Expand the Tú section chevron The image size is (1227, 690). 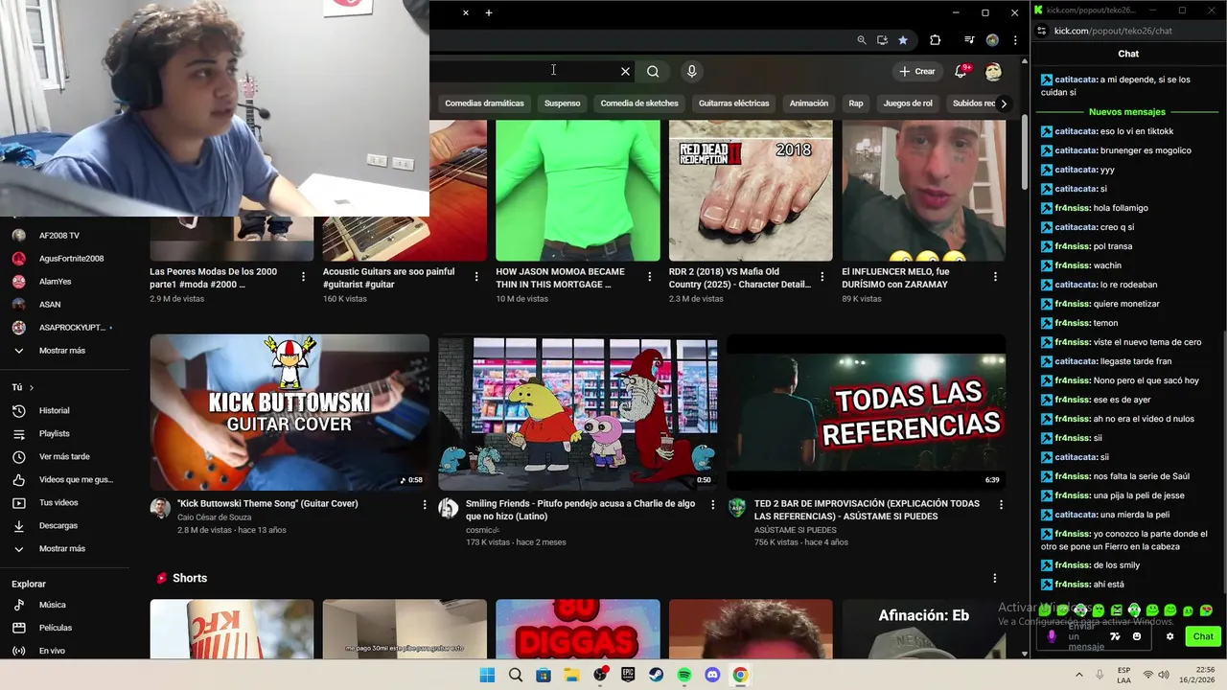click(32, 387)
